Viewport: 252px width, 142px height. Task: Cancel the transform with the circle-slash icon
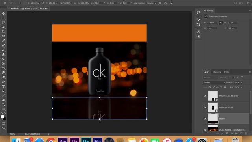pos(166,3)
